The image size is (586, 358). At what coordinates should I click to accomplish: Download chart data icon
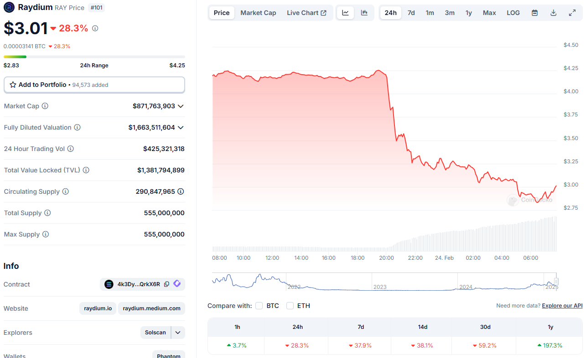pos(553,13)
